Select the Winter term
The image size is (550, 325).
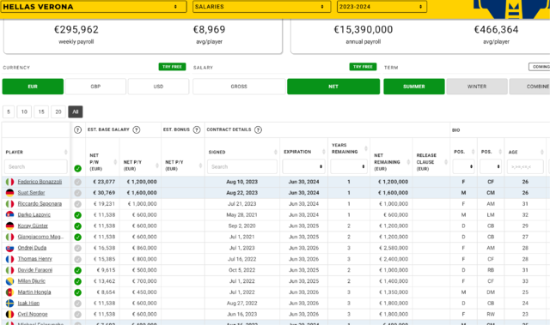(x=477, y=87)
